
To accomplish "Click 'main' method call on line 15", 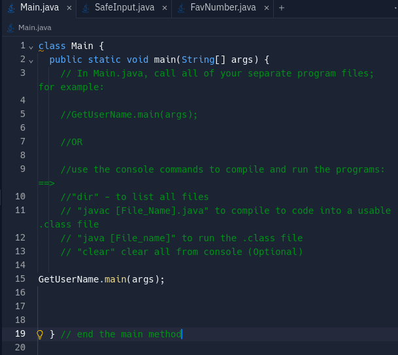I will 116,279.
